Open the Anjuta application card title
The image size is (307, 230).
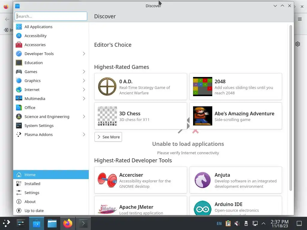[x=222, y=175]
